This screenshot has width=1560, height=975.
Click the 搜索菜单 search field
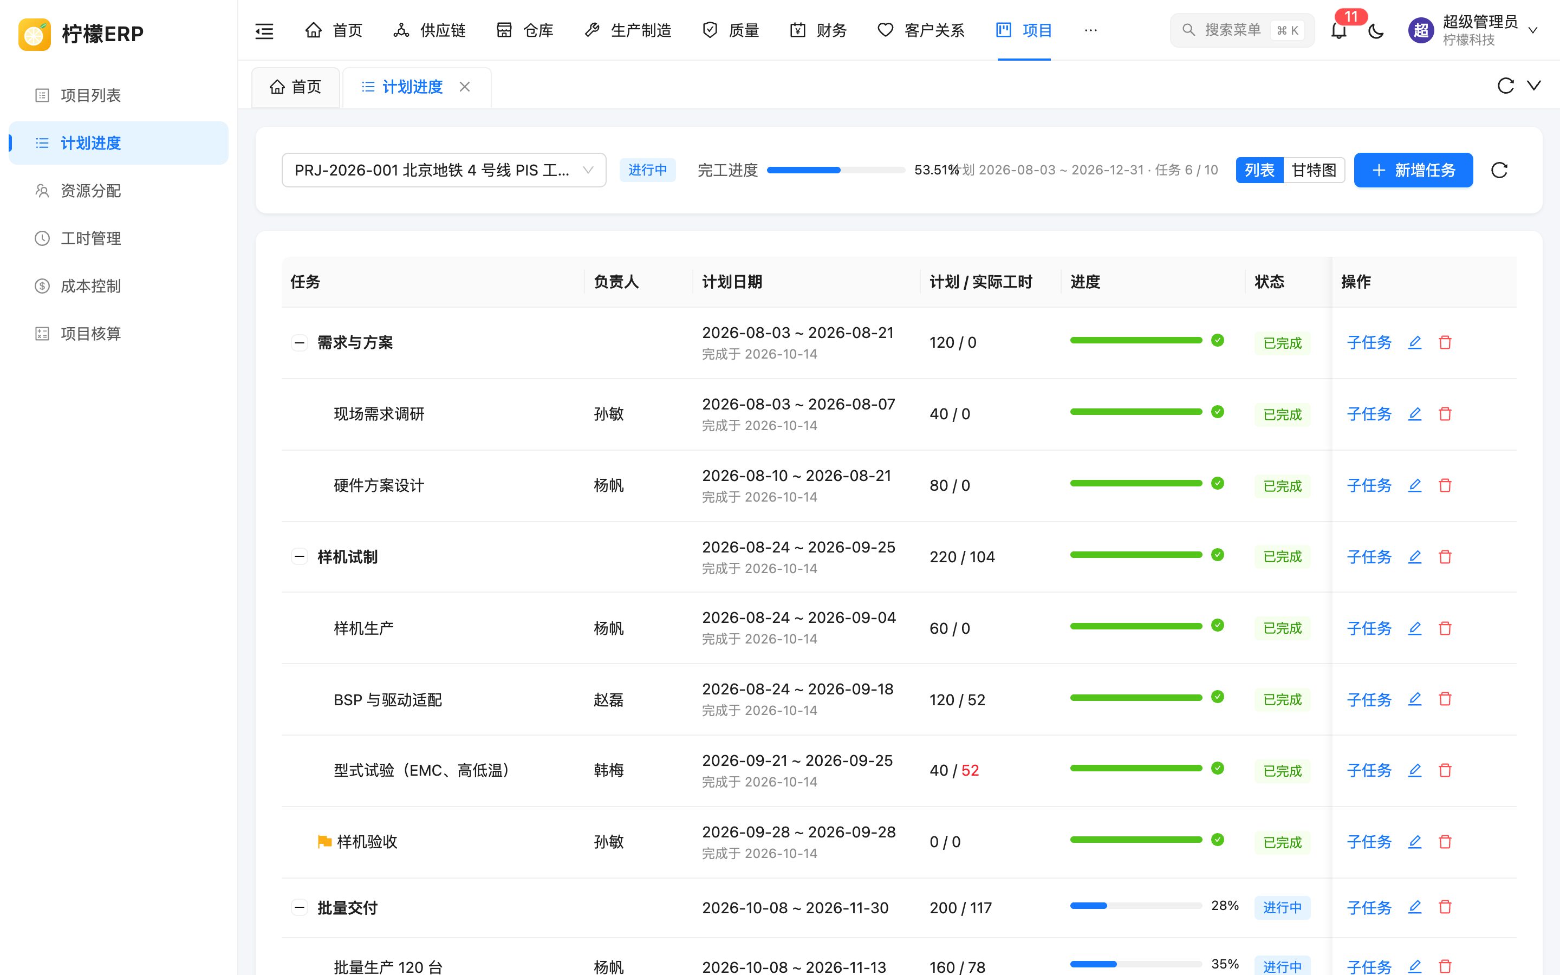1241,30
